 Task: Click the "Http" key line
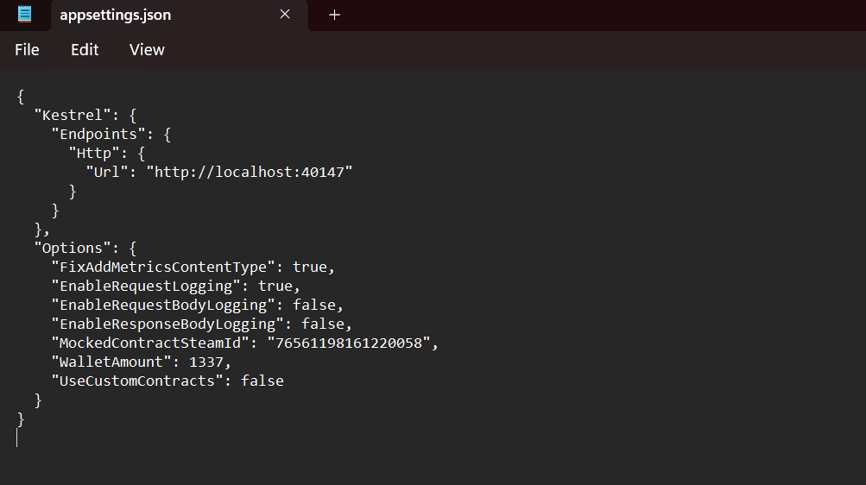(x=106, y=154)
